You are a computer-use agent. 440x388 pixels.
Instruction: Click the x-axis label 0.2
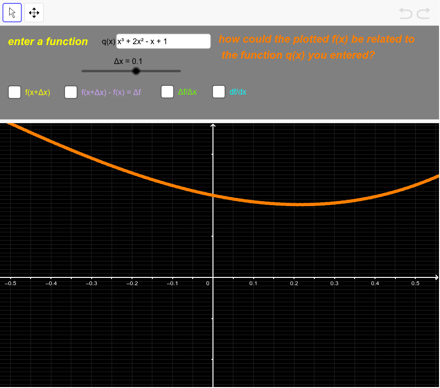point(294,283)
